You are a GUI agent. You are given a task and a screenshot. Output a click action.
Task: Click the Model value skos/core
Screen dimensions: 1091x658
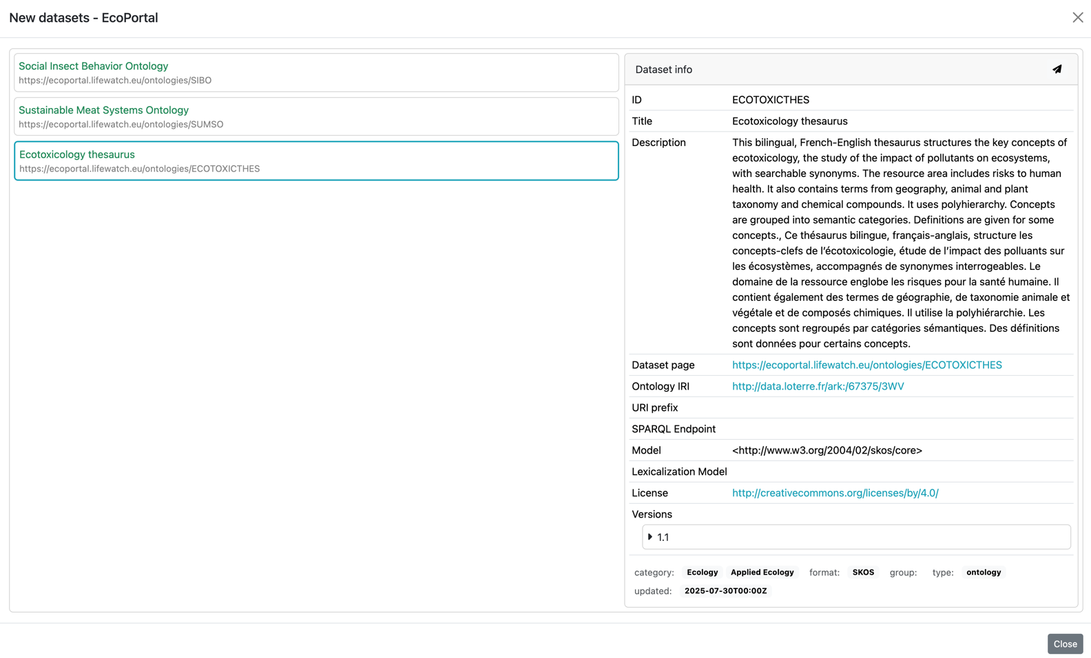click(x=827, y=450)
